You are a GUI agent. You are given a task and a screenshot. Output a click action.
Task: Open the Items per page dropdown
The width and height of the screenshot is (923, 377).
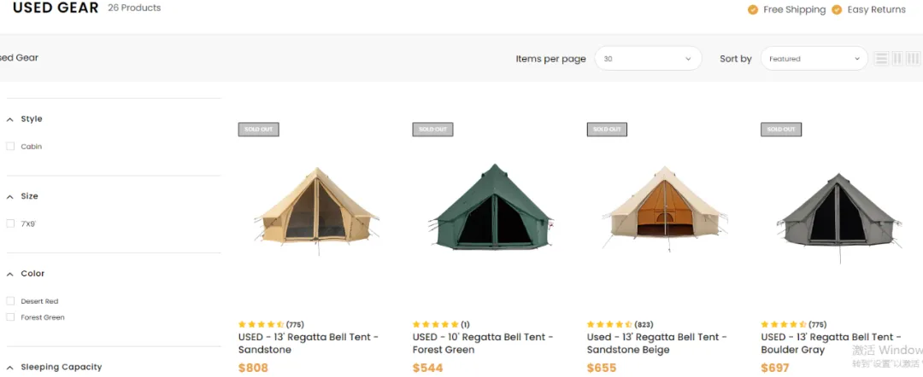(x=648, y=59)
